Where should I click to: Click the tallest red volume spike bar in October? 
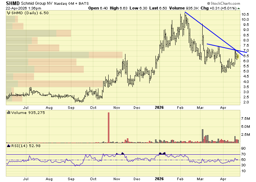point(109,127)
